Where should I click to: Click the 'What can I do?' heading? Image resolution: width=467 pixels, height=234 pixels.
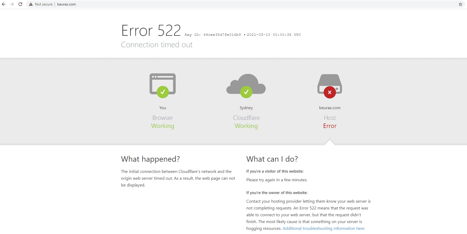272,159
